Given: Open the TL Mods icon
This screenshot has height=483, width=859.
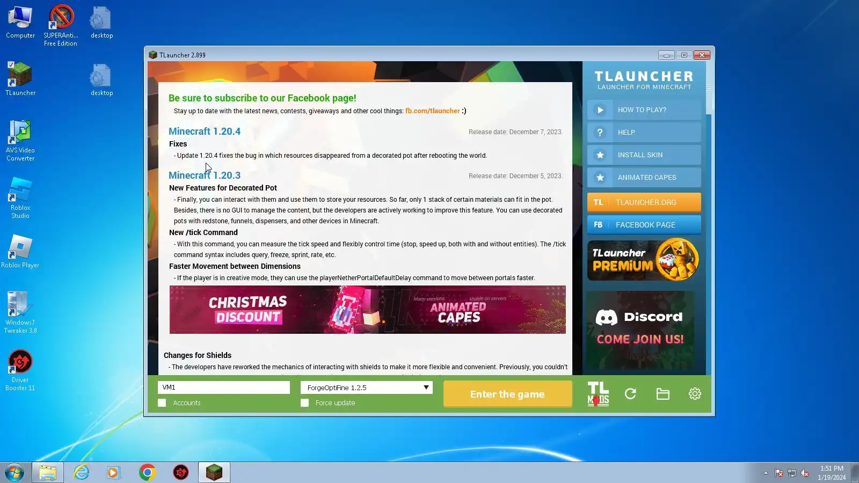Looking at the screenshot, I should pos(598,394).
